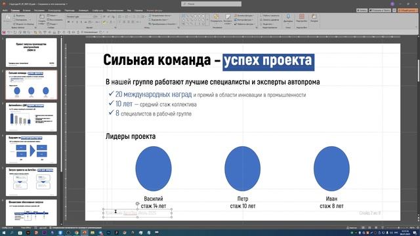This screenshot has width=420, height=236.
Task: Open Экспресс-стили quick styles
Action: click(228, 19)
